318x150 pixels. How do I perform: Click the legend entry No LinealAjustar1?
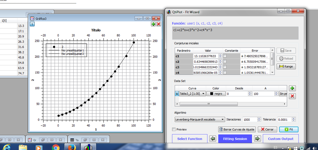pyautogui.click(x=73, y=50)
